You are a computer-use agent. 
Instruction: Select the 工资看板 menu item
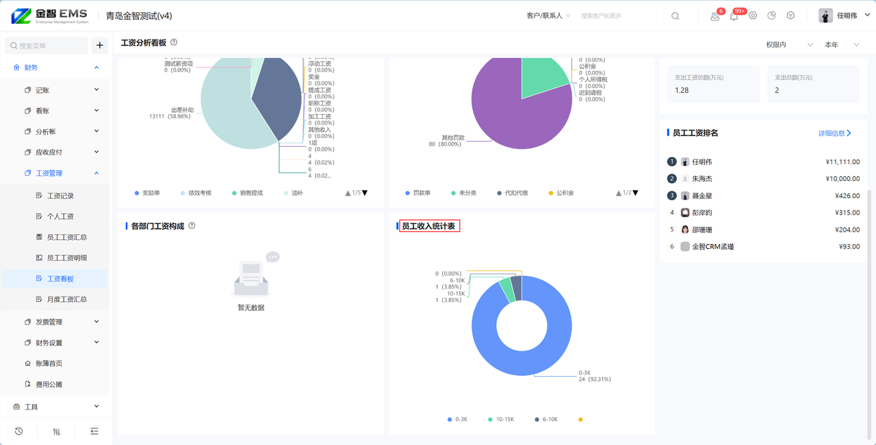[55, 278]
